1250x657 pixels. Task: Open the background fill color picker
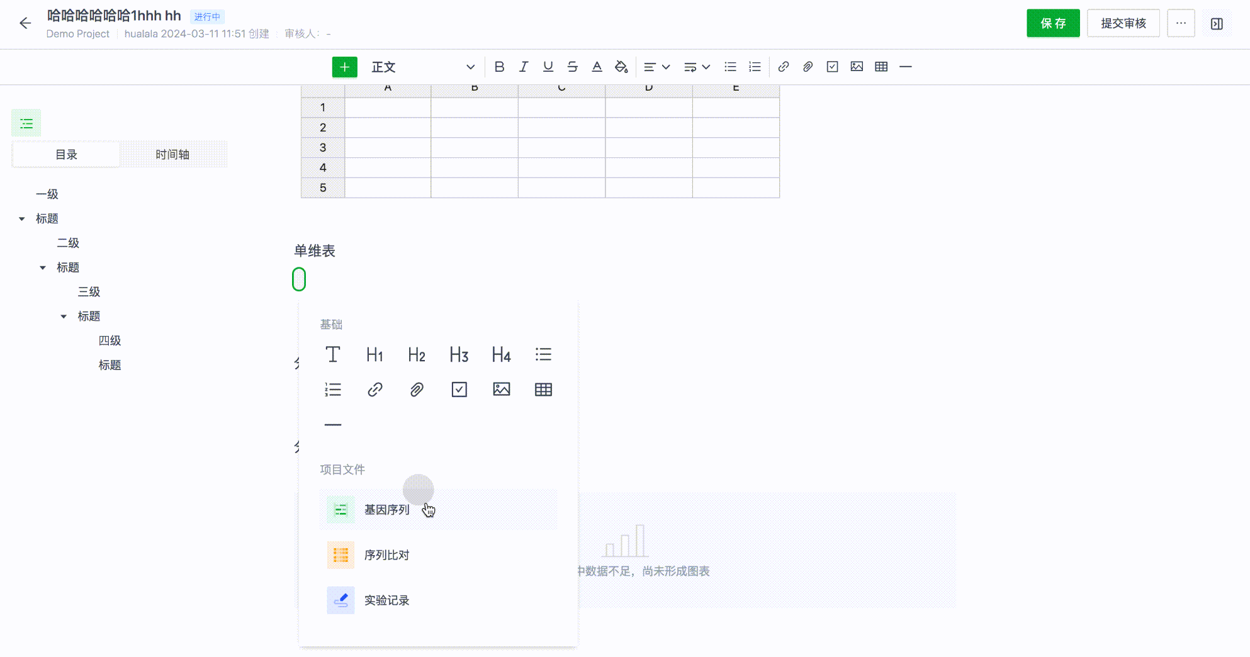621,67
